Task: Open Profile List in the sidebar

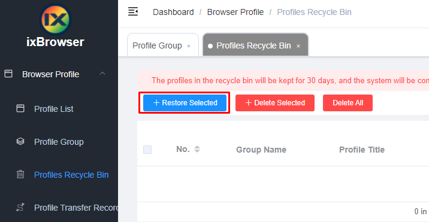Action: pyautogui.click(x=54, y=109)
